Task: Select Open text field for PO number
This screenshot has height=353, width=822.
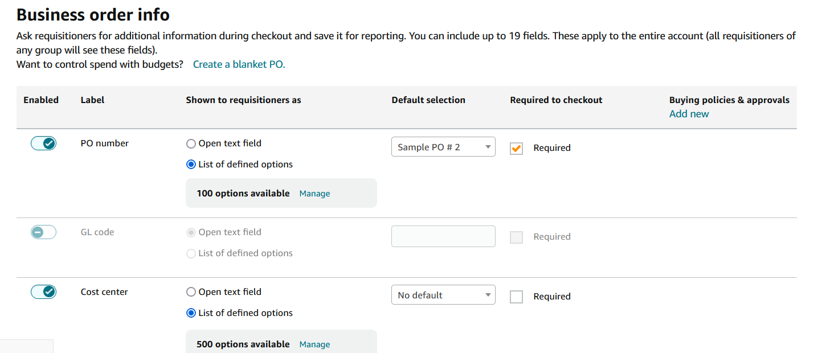Action: [x=191, y=143]
